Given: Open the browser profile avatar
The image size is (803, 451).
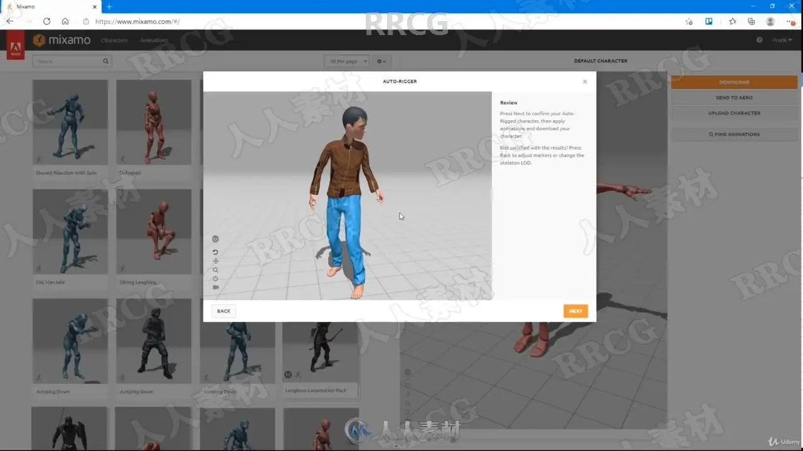Looking at the screenshot, I should click(x=770, y=21).
